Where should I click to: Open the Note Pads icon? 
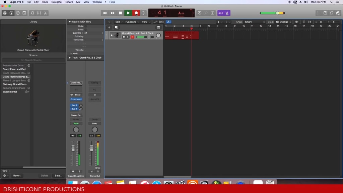pos(325,13)
